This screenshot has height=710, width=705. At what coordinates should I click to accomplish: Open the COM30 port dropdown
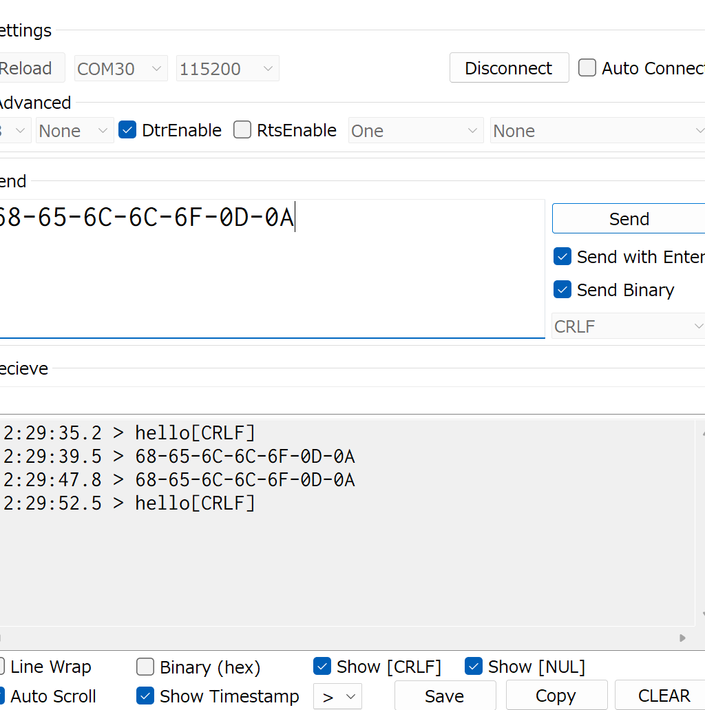point(120,69)
